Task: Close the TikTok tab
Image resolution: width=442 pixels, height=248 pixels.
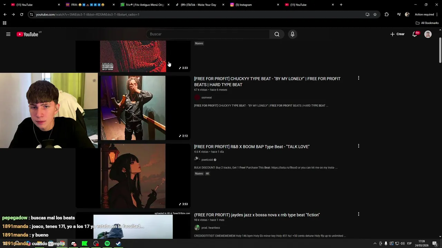Action: [223, 5]
